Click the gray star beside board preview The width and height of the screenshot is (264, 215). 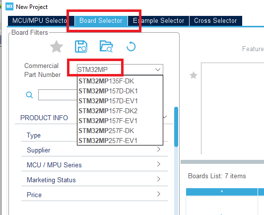[x=194, y=75]
